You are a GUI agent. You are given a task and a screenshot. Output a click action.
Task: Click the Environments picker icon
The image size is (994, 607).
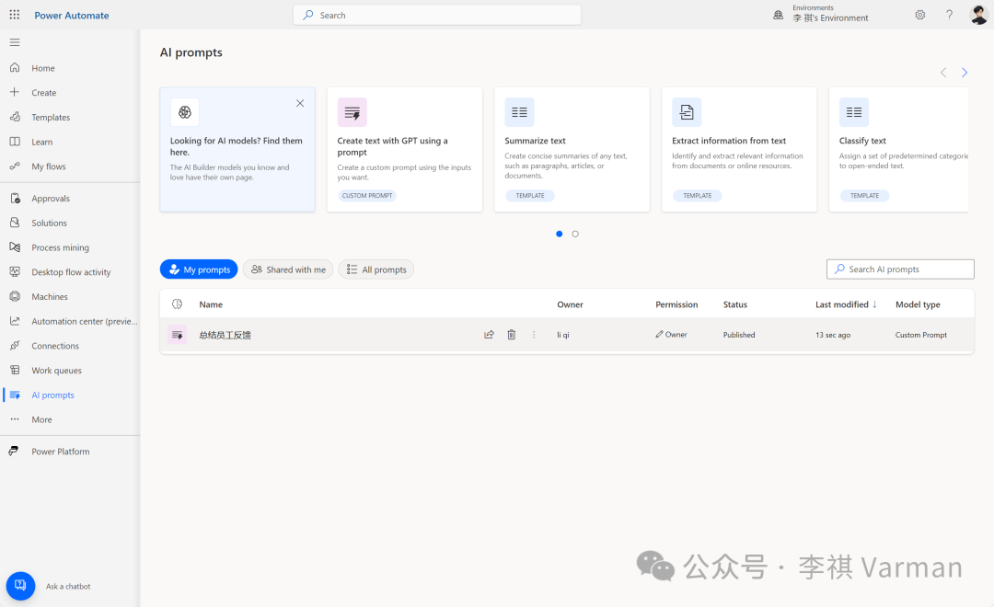point(778,15)
